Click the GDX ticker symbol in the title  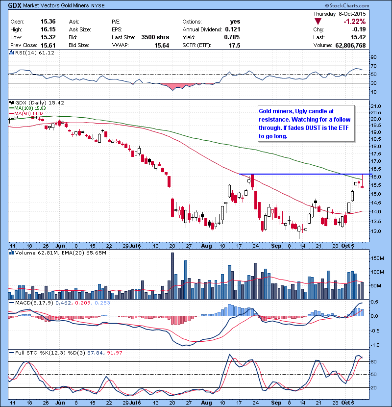15,5
